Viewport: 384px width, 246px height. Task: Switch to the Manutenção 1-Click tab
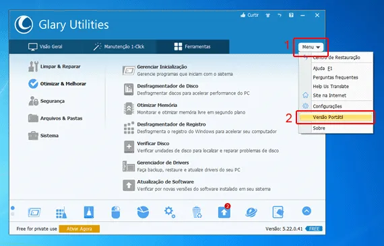[119, 46]
